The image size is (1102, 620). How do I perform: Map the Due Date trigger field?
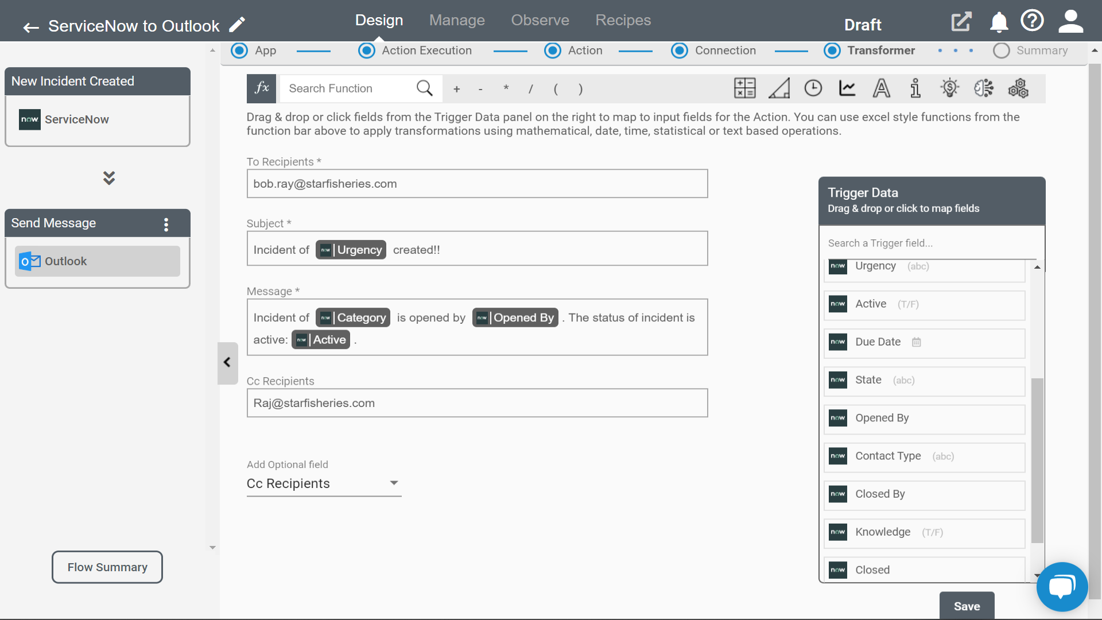(924, 343)
